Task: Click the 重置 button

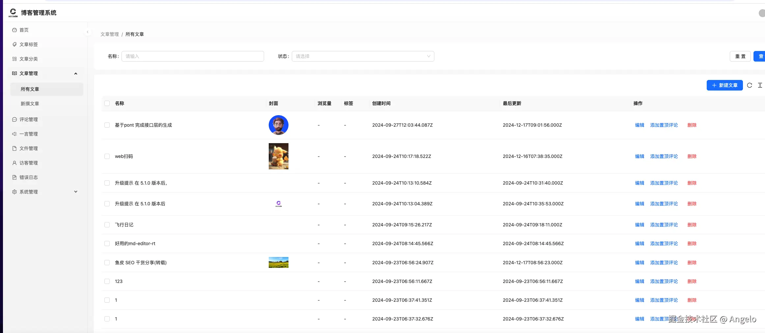Action: coord(740,56)
